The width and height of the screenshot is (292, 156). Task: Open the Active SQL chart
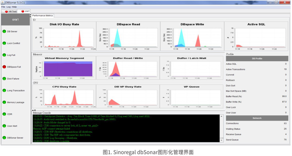(256, 36)
